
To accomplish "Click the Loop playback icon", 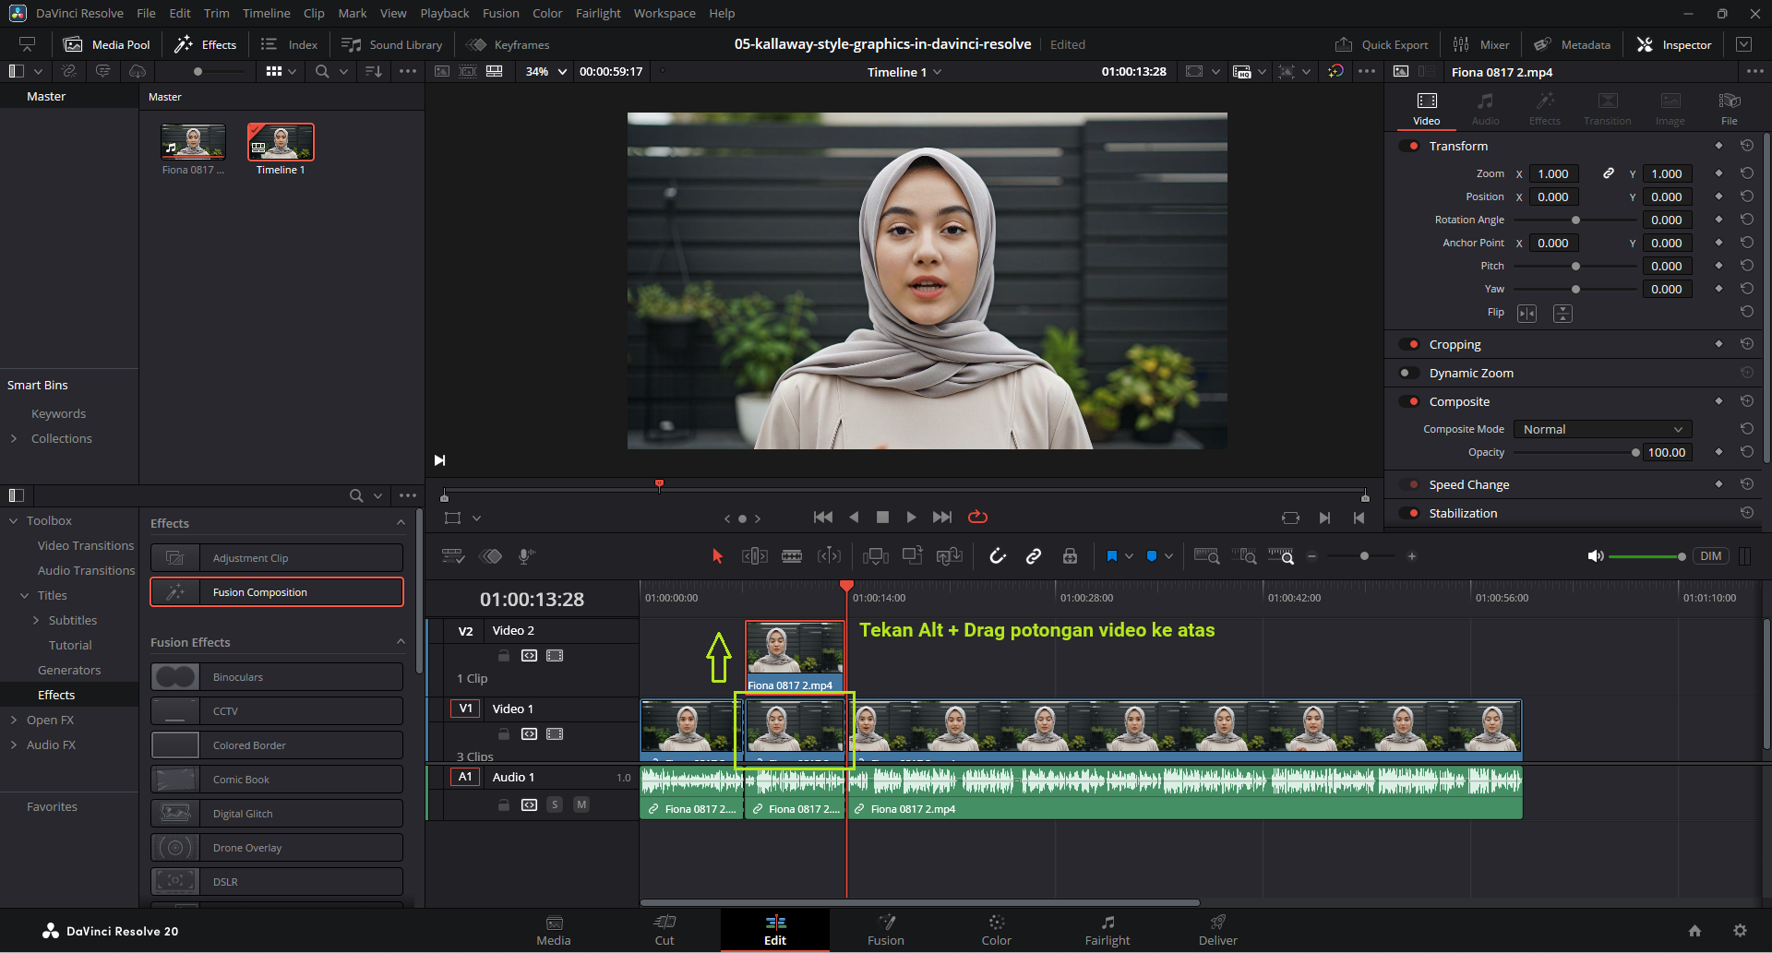I will point(977,518).
